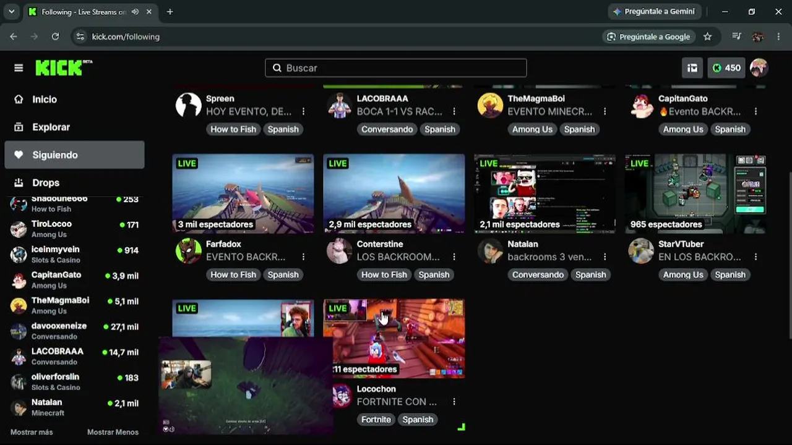The height and width of the screenshot is (445, 792).
Task: Open options menu for StarVTuber stream
Action: [x=755, y=257]
